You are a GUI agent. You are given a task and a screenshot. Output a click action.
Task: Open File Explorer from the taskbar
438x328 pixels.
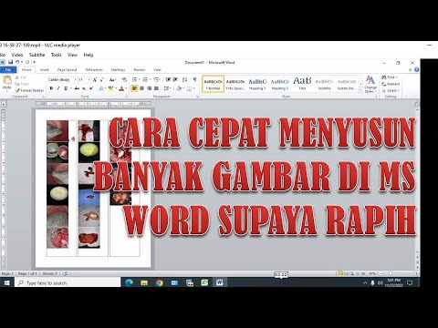[x=144, y=282]
